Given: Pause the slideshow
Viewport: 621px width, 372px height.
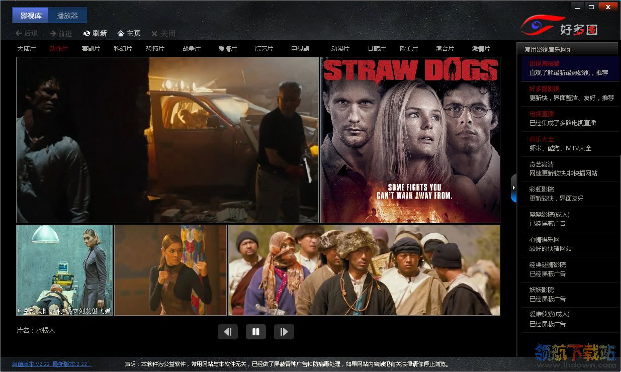Looking at the screenshot, I should [x=256, y=332].
